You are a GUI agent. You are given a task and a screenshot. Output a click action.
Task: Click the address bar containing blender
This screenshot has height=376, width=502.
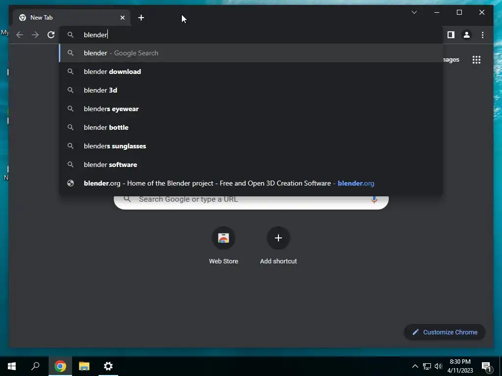(x=251, y=35)
